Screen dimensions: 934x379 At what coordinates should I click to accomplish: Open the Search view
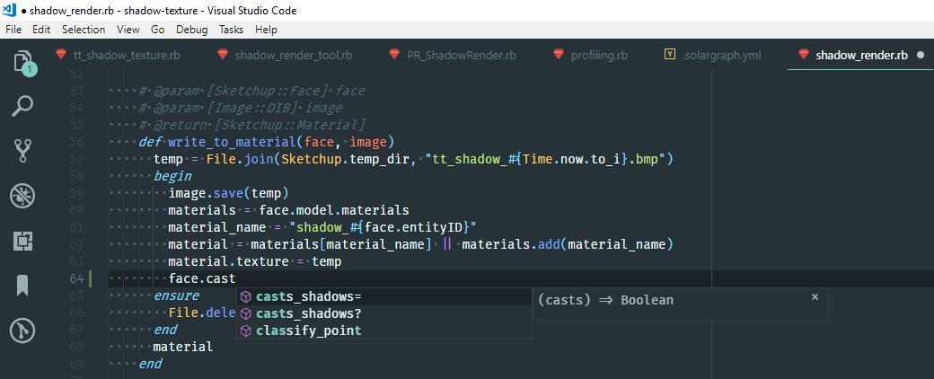pos(22,106)
